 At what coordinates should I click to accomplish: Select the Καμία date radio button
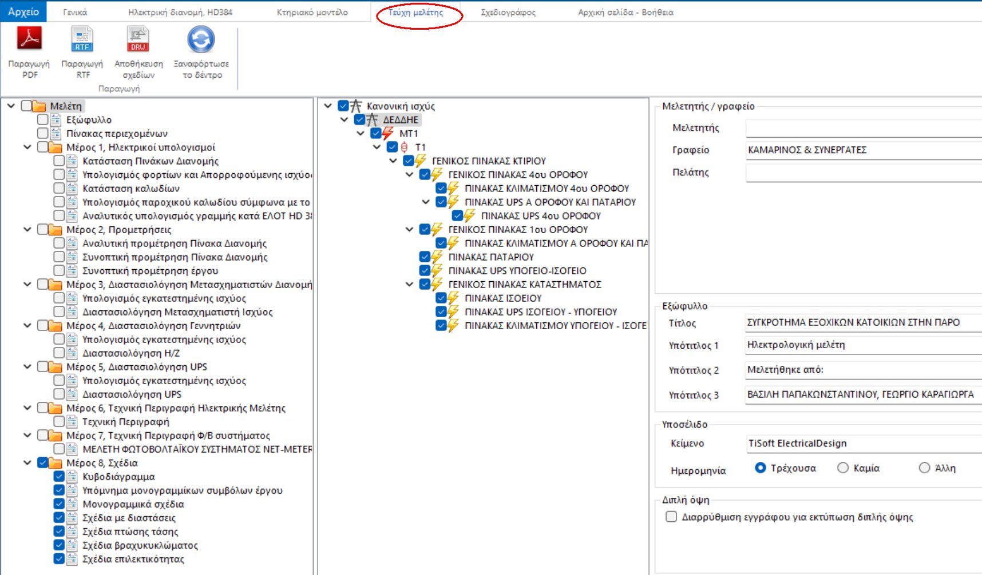click(843, 468)
